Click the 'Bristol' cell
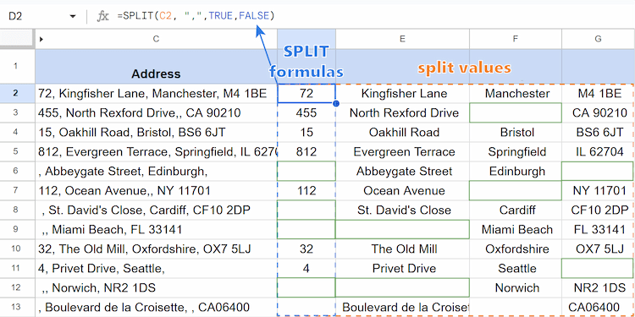635x317 pixels. pos(516,132)
